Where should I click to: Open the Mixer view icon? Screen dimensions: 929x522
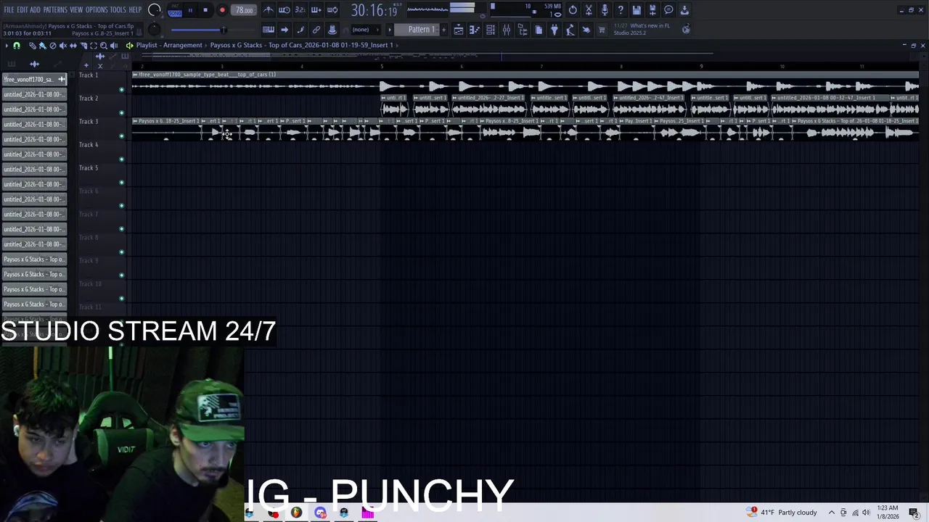coord(507,30)
